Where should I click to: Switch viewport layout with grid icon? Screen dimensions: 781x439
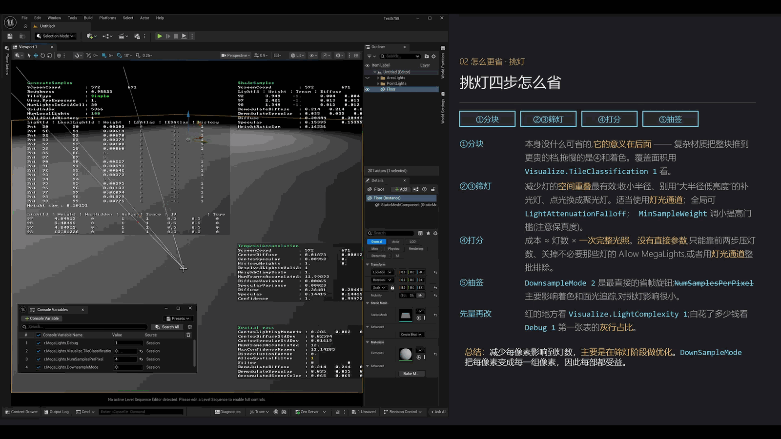[356, 56]
